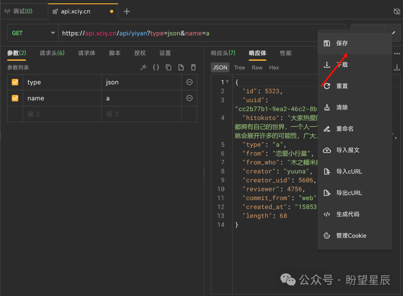Choose 导入cURL from the menu
This screenshot has width=403, height=296.
[x=355, y=171]
